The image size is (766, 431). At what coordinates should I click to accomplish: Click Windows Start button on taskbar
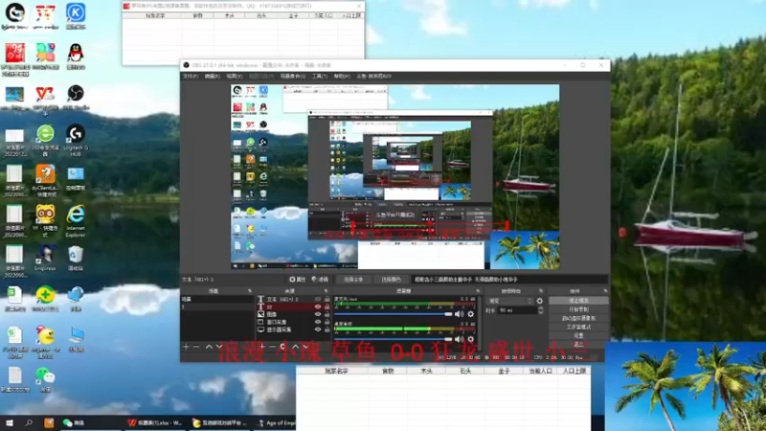[10, 422]
